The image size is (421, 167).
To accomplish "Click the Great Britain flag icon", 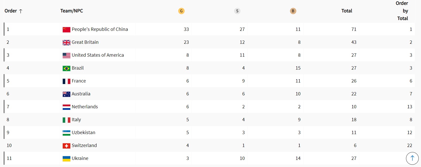I will (66, 43).
